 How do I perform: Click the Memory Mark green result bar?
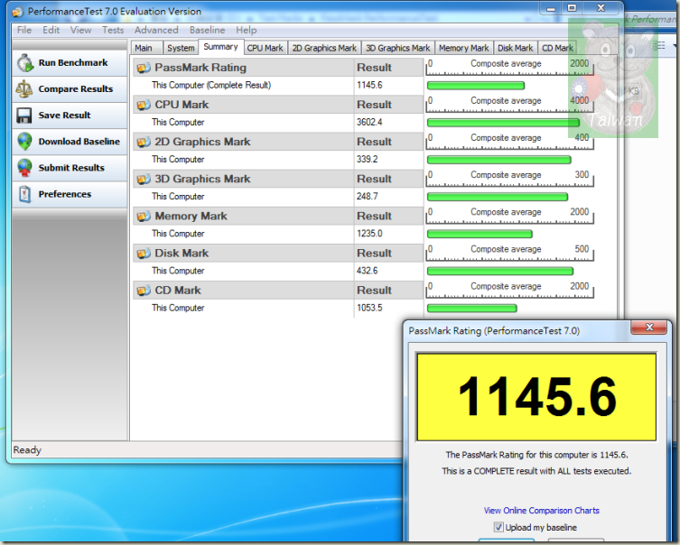tap(480, 234)
